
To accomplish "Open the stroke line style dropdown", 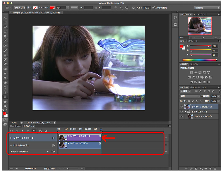I will coord(75,8).
